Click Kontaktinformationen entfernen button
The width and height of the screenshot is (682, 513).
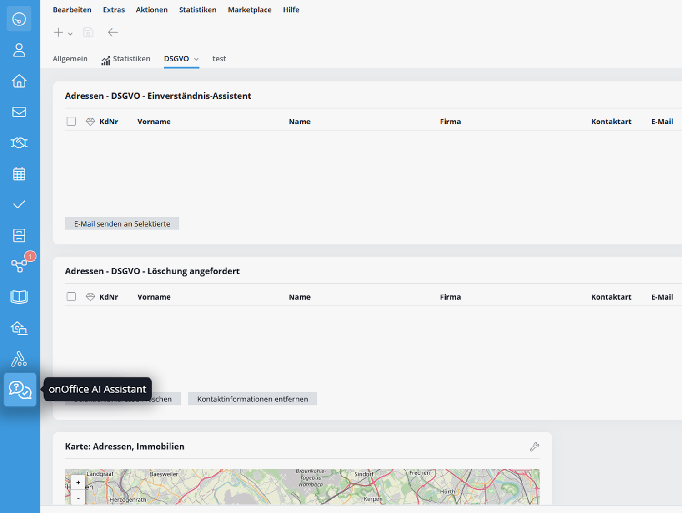coord(253,399)
